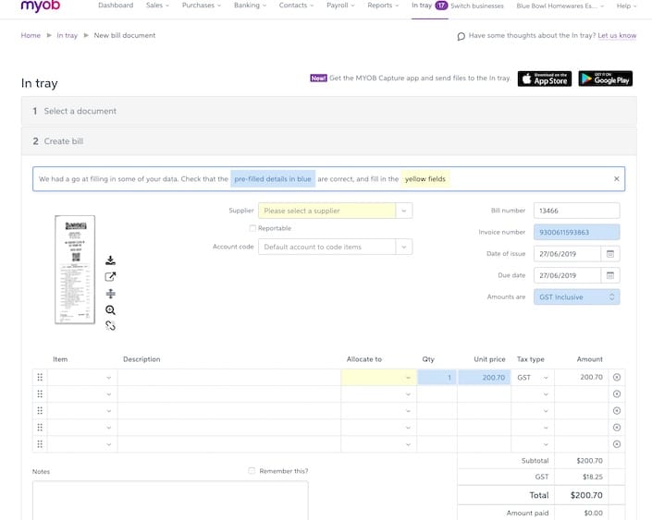
Task: Open the Reports menu
Action: pyautogui.click(x=383, y=6)
